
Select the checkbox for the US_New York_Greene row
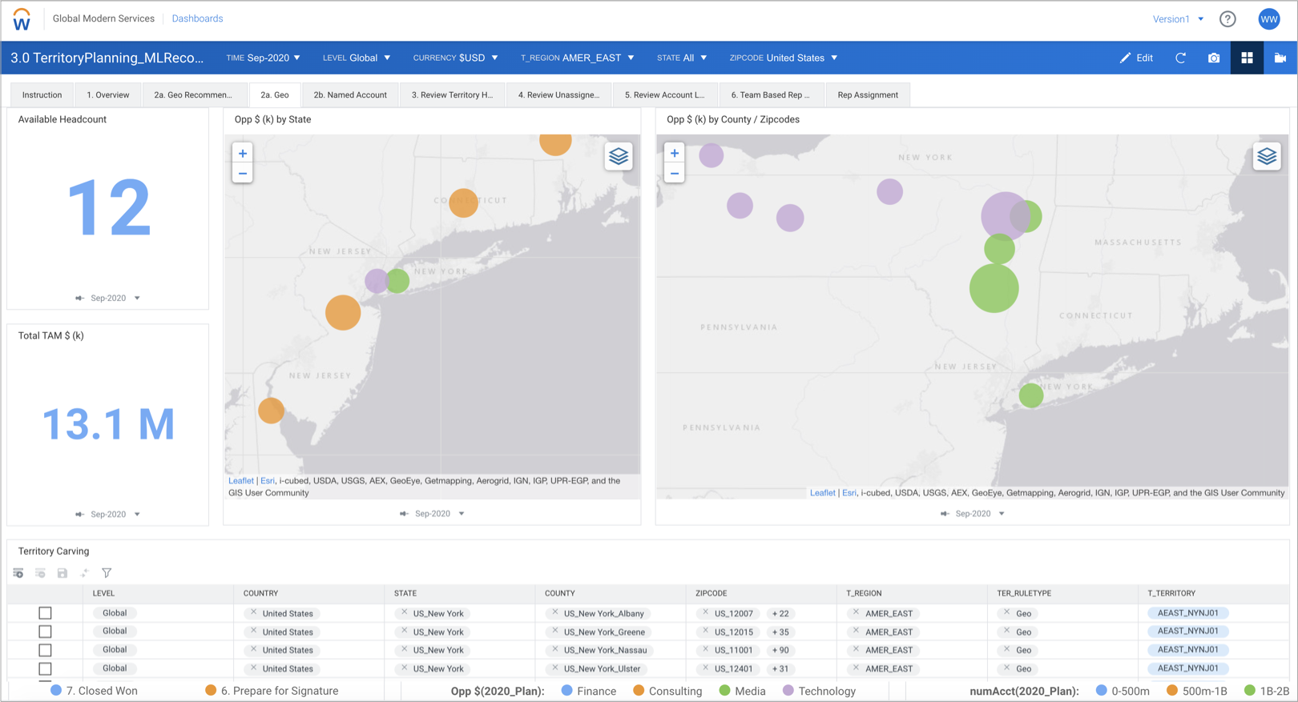coord(45,632)
